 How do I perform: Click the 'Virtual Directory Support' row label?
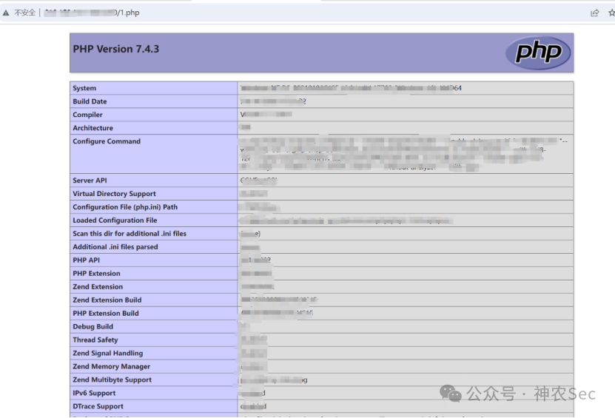[x=114, y=194]
